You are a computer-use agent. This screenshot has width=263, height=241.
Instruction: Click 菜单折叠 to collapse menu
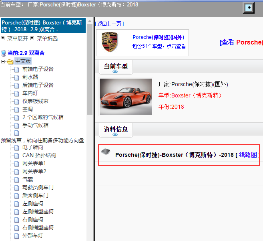click(47, 38)
